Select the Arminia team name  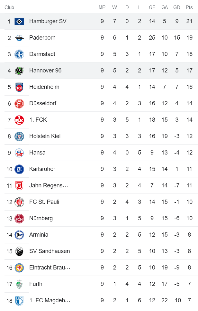(39, 235)
